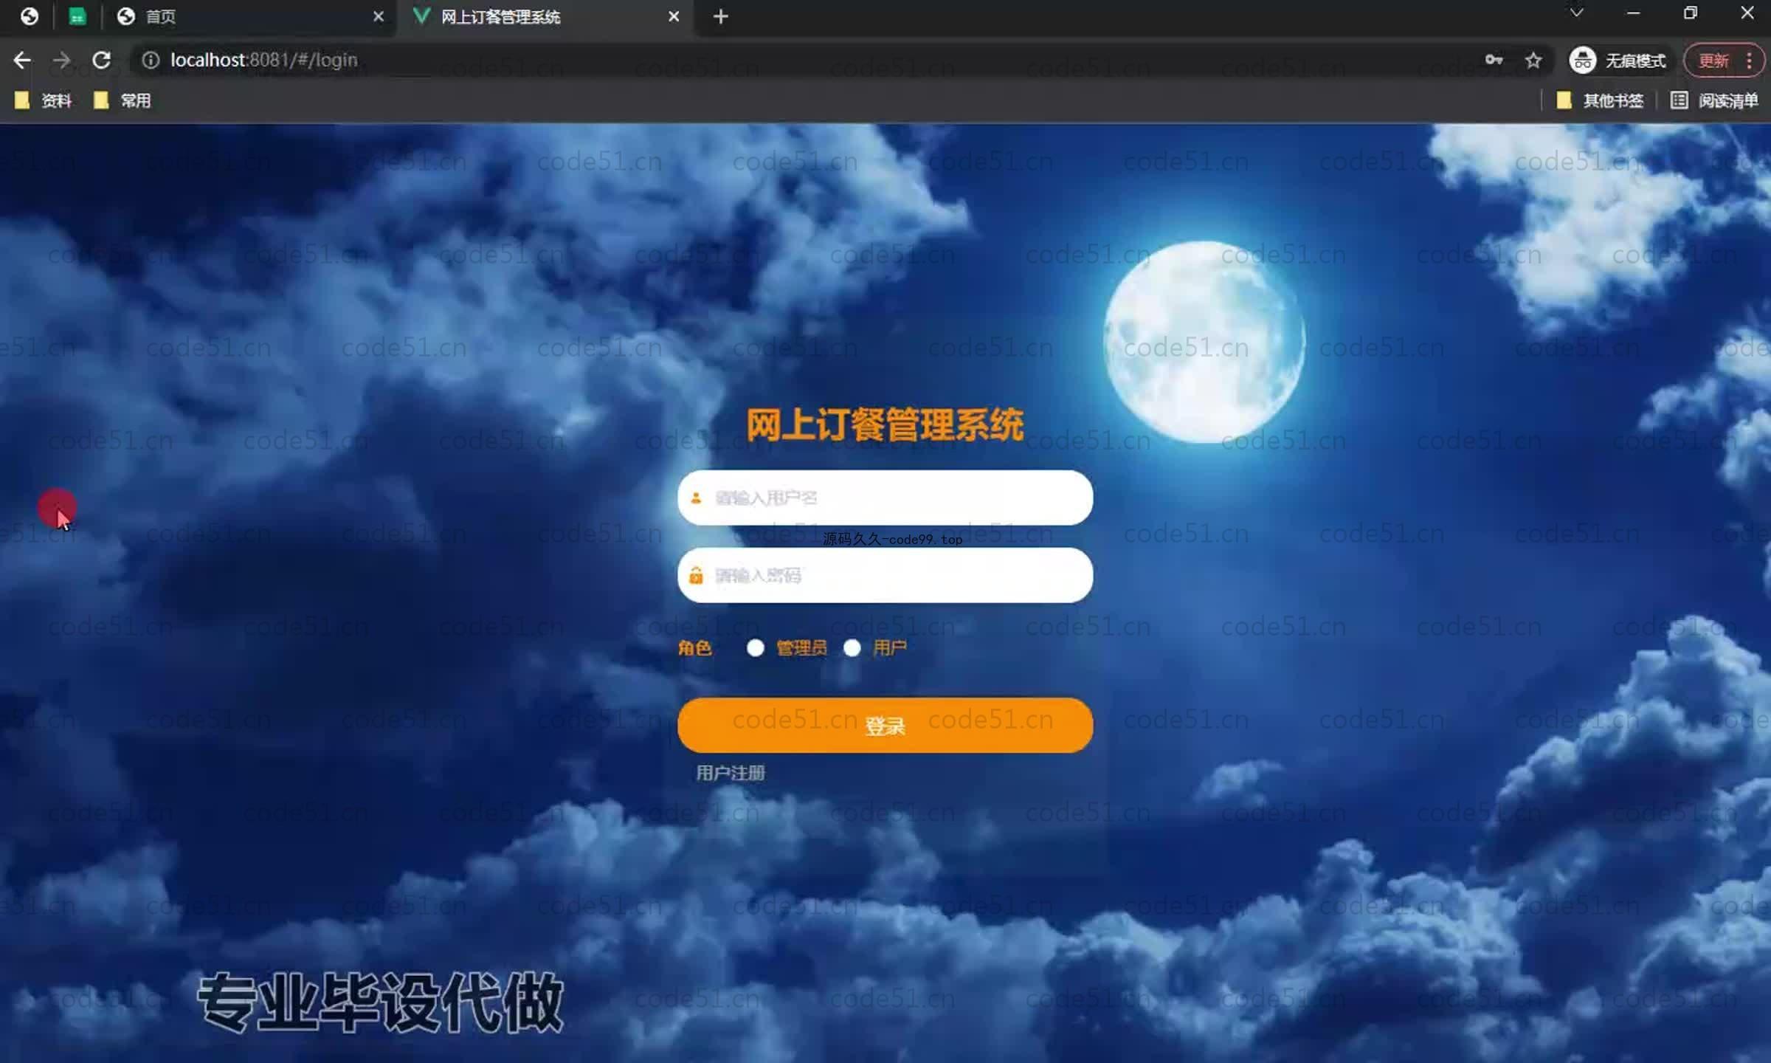Minimize the browser window
The height and width of the screenshot is (1063, 1771).
point(1633,13)
